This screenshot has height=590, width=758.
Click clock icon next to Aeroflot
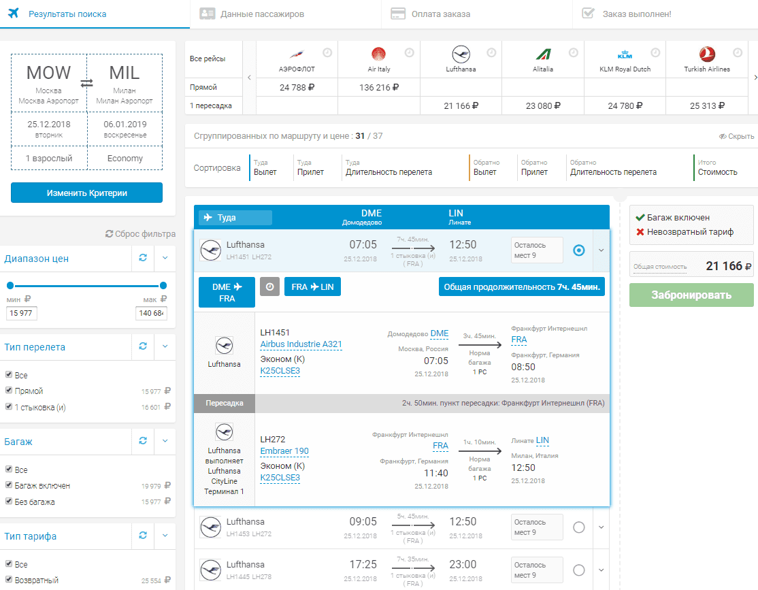(x=327, y=52)
